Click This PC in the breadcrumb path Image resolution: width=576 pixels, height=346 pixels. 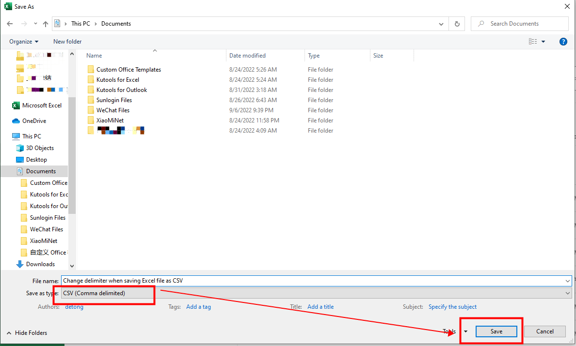[80, 23]
